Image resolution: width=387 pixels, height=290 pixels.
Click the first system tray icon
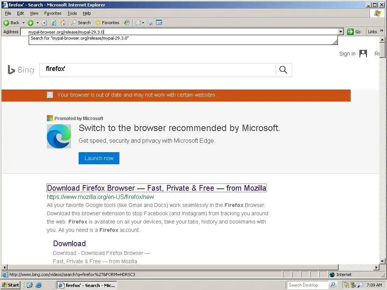347,285
